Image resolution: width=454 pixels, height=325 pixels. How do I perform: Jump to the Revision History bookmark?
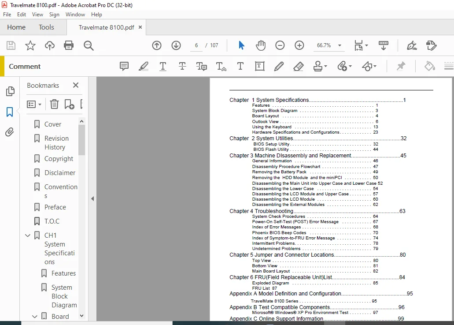coord(56,142)
